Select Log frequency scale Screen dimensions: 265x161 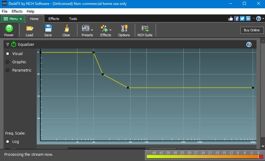coord(8,141)
